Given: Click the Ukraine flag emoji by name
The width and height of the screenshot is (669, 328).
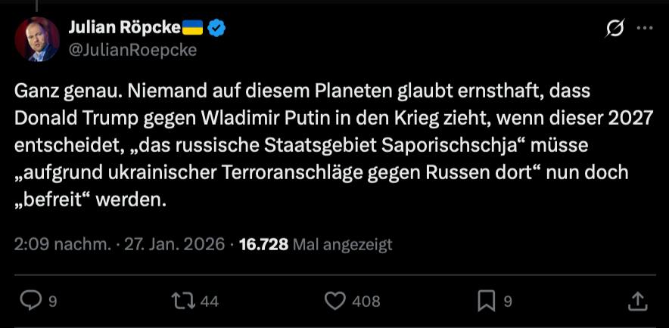Looking at the screenshot, I should coord(194,29).
